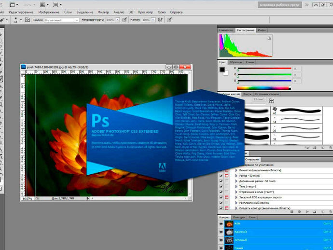333x250 pixels.
Task: Click the 66.67% zoom field in document window
Action: pos(28,198)
